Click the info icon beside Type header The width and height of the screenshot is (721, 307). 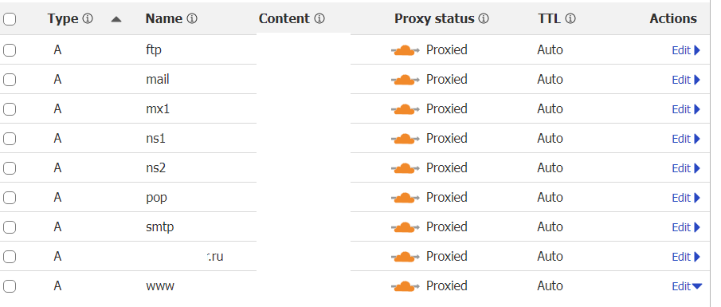88,19
